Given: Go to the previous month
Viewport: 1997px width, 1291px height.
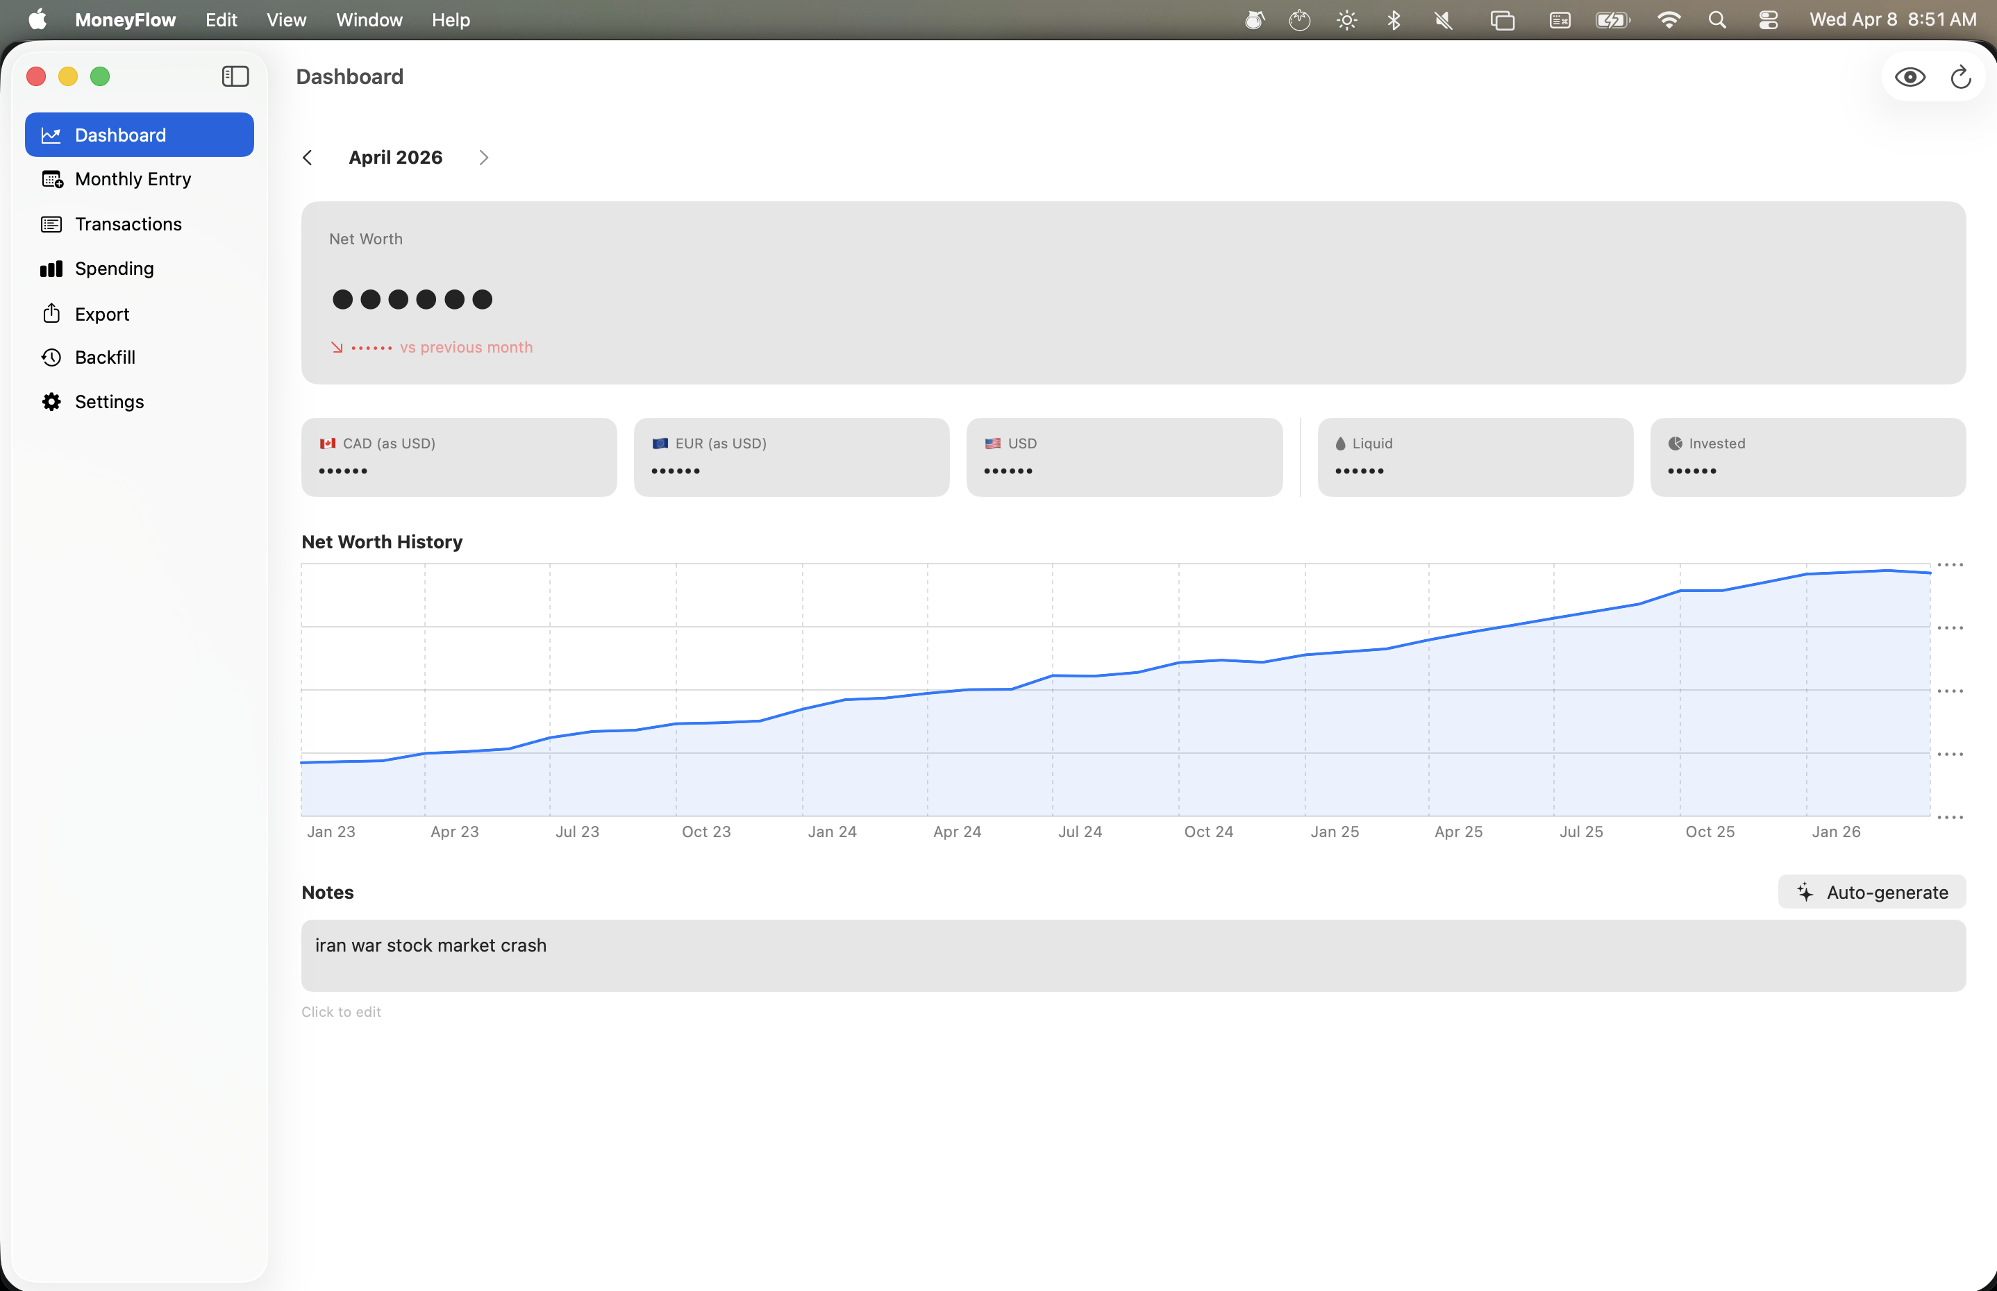Looking at the screenshot, I should click(x=308, y=157).
